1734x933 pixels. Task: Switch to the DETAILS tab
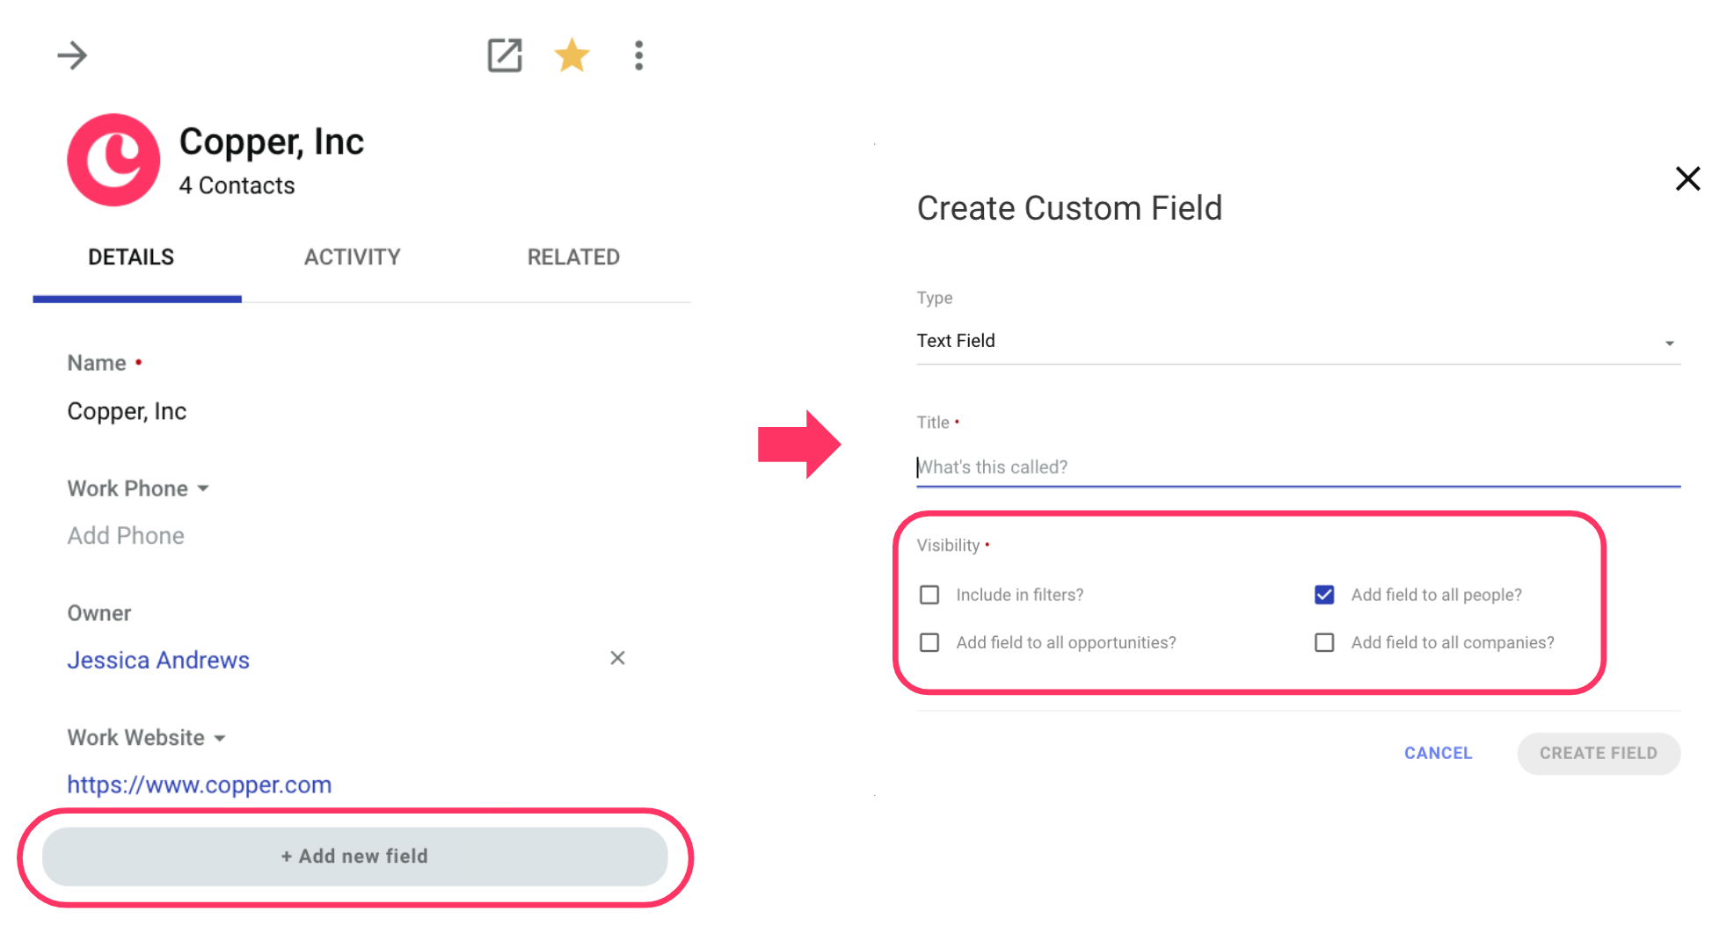[131, 257]
